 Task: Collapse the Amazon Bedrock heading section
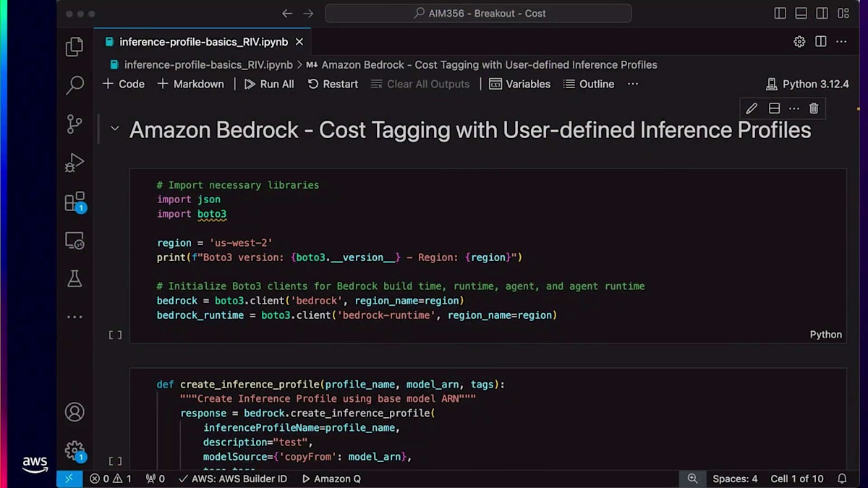114,129
